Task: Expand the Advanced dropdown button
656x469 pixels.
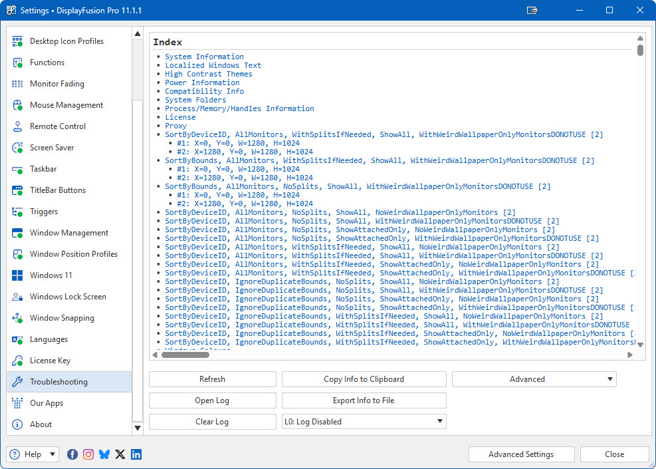Action: (x=534, y=379)
